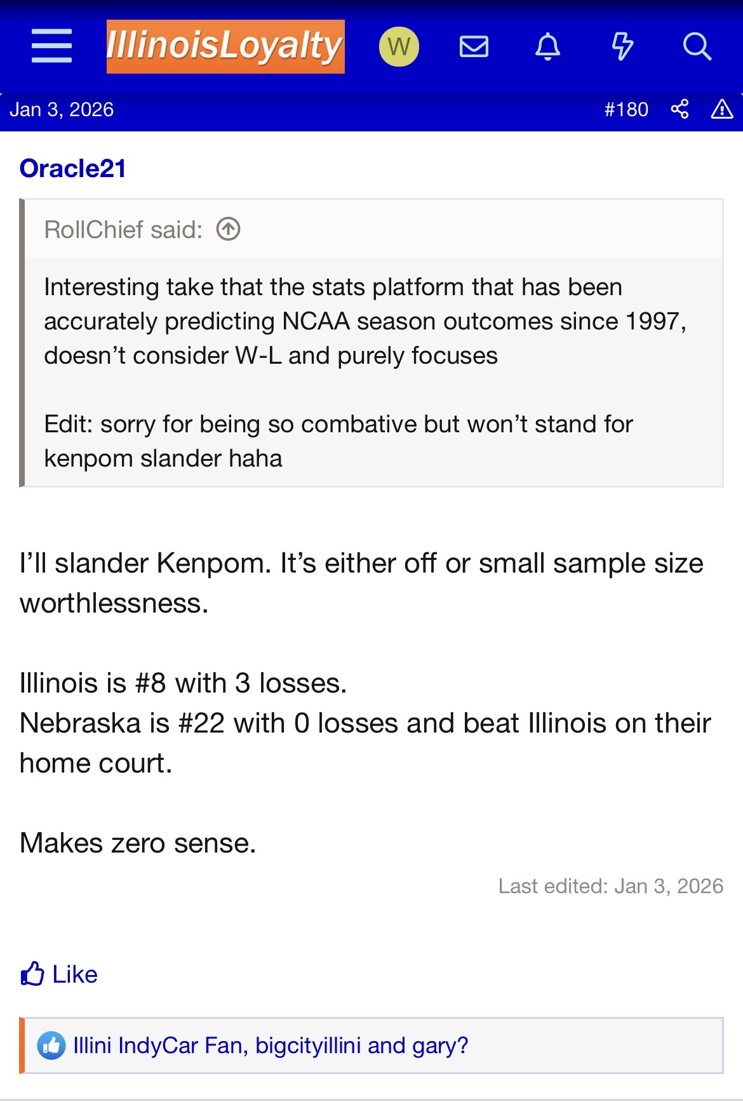
Task: Click the Jan 3, 2026 post date
Action: pyautogui.click(x=62, y=109)
